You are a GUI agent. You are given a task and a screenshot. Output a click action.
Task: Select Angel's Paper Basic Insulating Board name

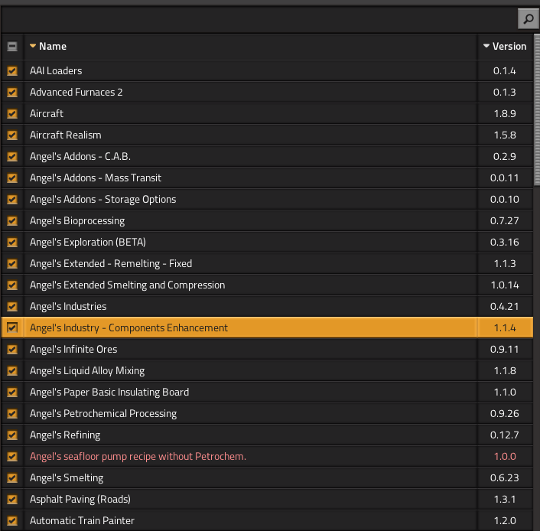[109, 392]
